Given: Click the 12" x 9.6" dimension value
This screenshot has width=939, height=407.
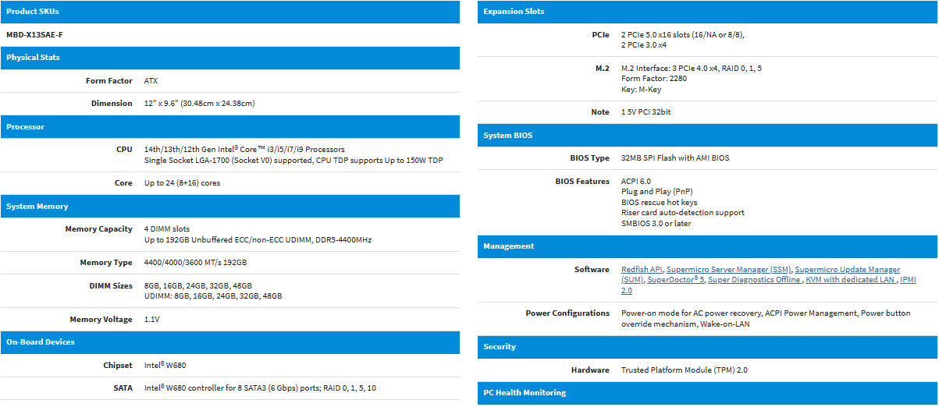Looking at the screenshot, I should click(x=200, y=104).
